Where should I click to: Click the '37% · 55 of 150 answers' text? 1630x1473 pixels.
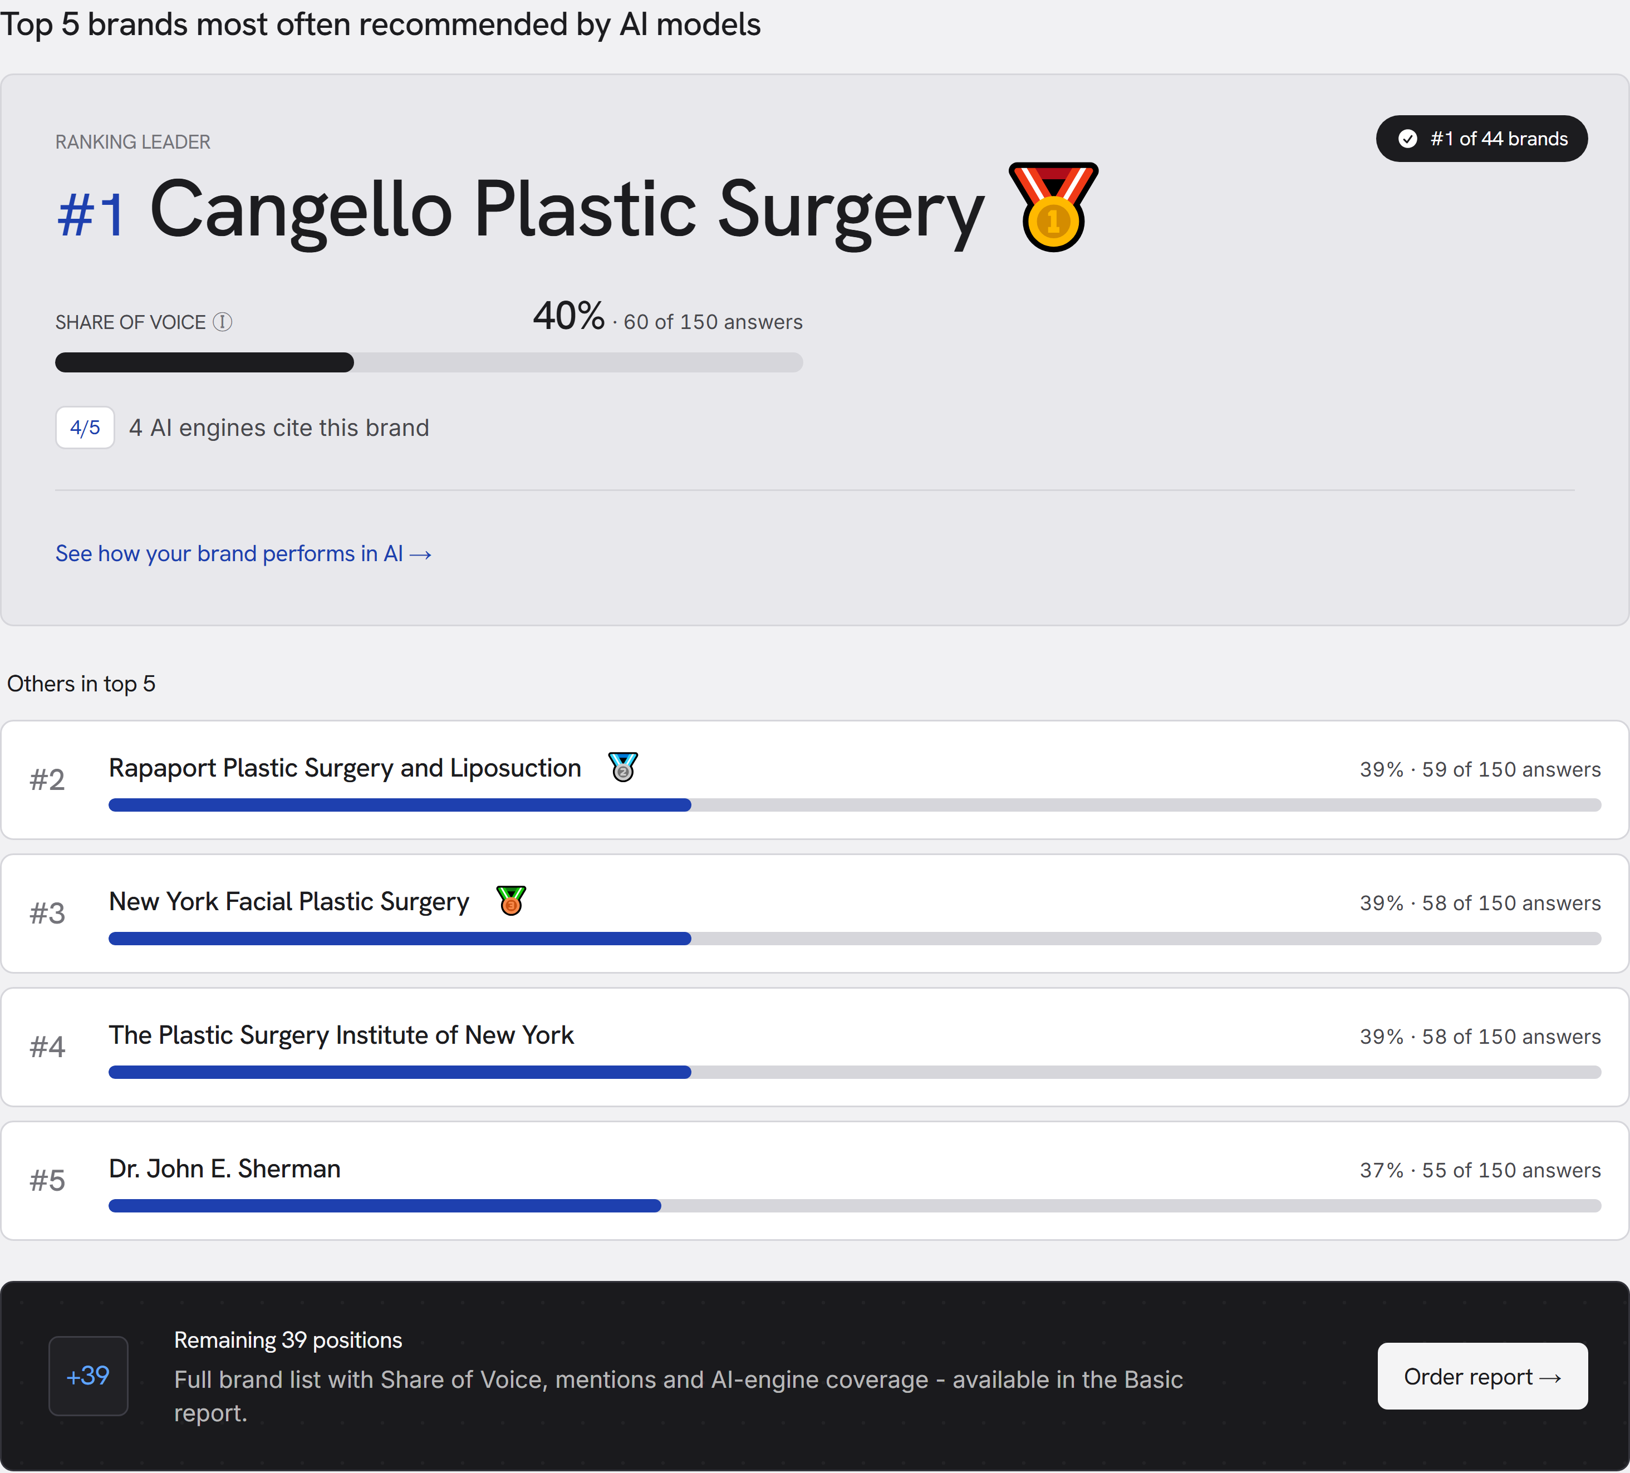(1480, 1170)
